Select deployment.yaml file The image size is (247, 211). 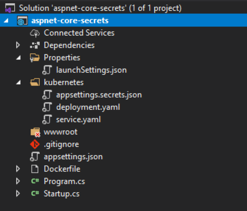tap(88, 107)
